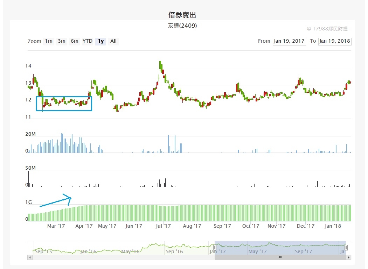Screen dimensions: 368x269
Task: Click the 1G axis label
Action: pos(29,203)
